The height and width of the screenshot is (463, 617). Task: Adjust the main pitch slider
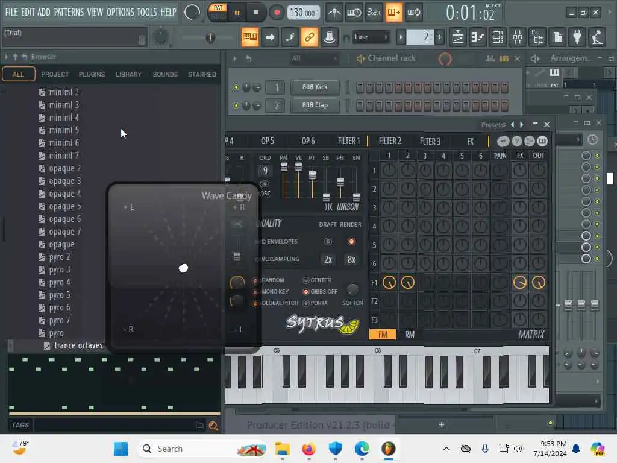(210, 37)
